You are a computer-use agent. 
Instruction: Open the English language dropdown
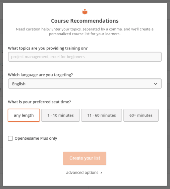[x=85, y=84]
